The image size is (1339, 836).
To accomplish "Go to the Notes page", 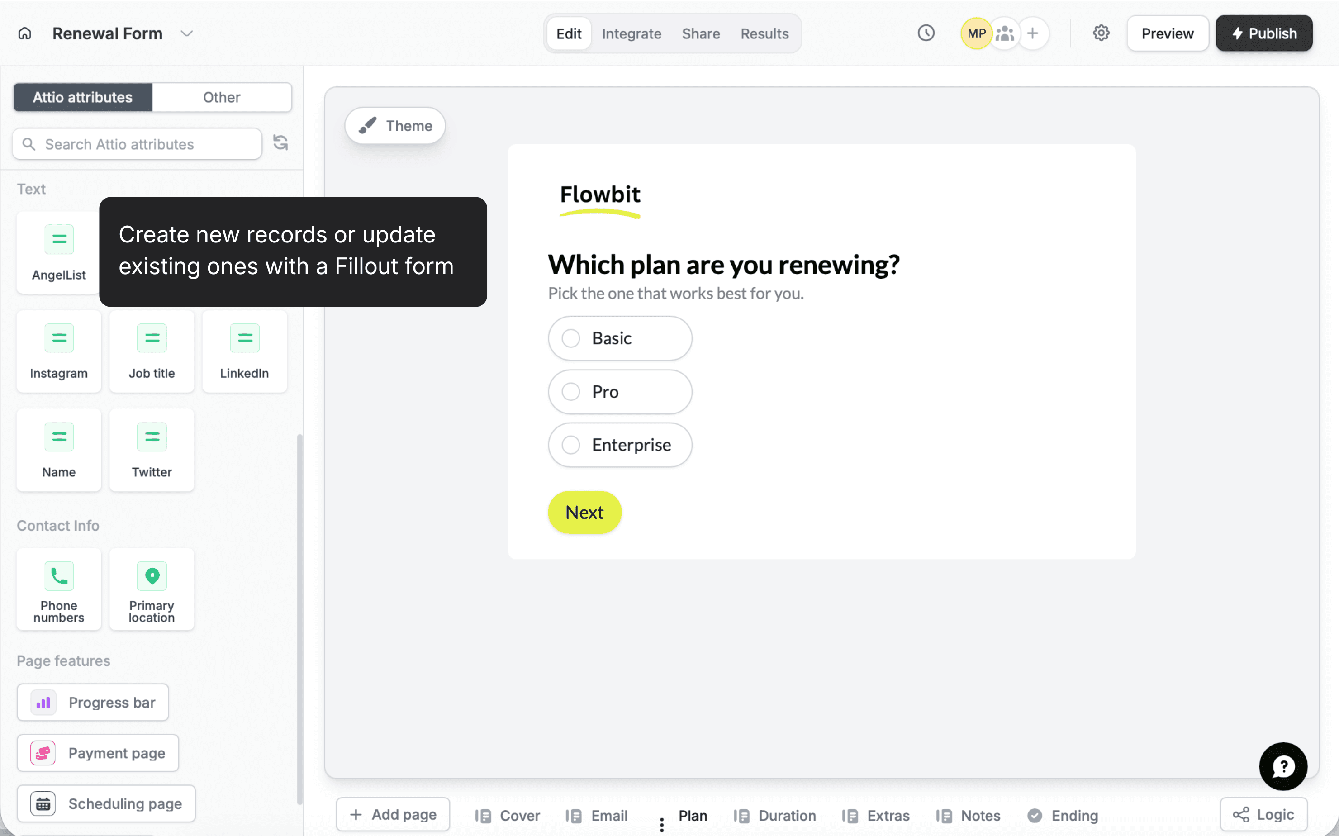I will [969, 816].
